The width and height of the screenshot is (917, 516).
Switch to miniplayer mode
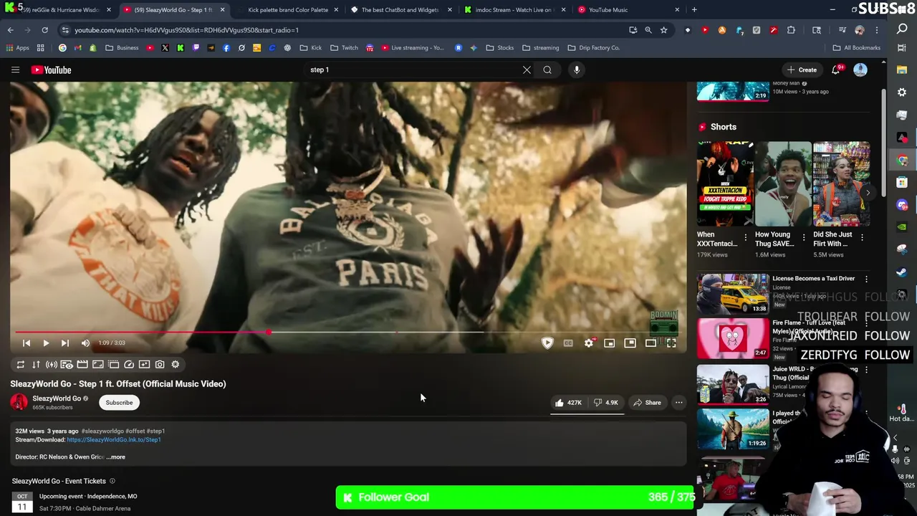click(610, 343)
